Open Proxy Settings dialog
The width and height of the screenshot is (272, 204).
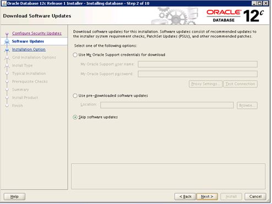[205, 84]
